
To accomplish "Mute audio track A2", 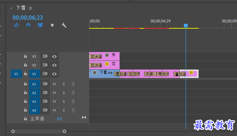I will [x=54, y=93].
